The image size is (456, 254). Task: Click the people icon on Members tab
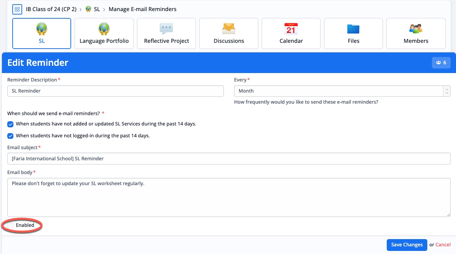click(x=416, y=29)
